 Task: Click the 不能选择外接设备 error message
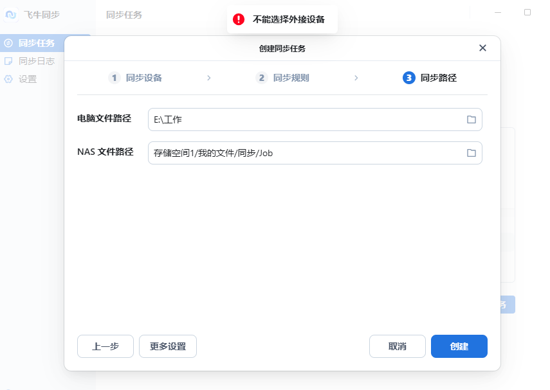pos(289,19)
